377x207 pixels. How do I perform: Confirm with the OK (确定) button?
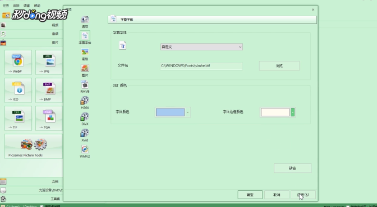click(250, 195)
